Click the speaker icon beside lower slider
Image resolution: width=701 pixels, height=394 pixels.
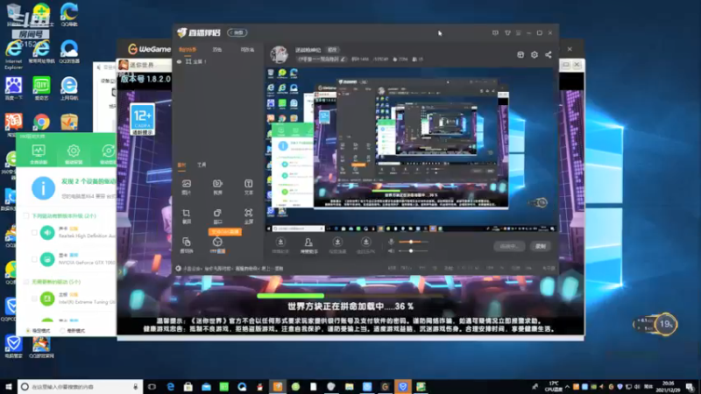391,251
